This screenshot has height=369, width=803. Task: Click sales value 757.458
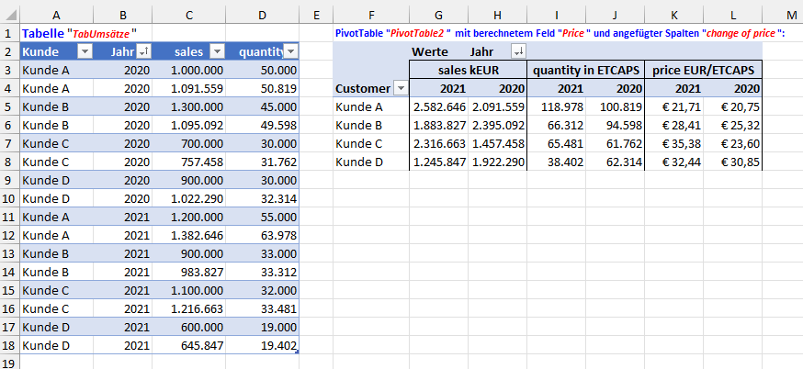(x=189, y=162)
